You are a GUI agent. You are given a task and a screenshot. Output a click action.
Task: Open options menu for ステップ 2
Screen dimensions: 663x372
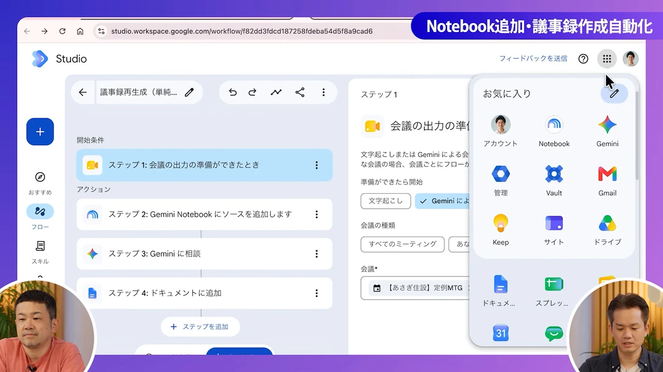pyautogui.click(x=316, y=214)
